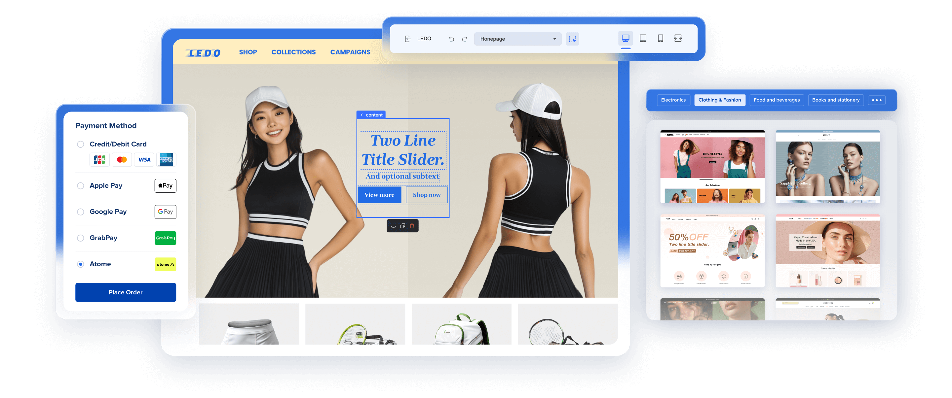Click the desktop preview icon
The width and height of the screenshot is (952, 398).
[x=625, y=38]
